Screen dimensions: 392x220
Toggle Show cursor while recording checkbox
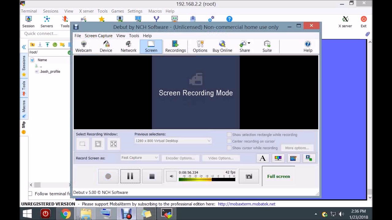(x=229, y=148)
